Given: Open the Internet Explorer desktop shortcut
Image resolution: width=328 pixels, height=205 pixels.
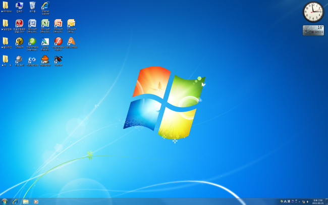Looking at the screenshot, I should pos(45,6).
